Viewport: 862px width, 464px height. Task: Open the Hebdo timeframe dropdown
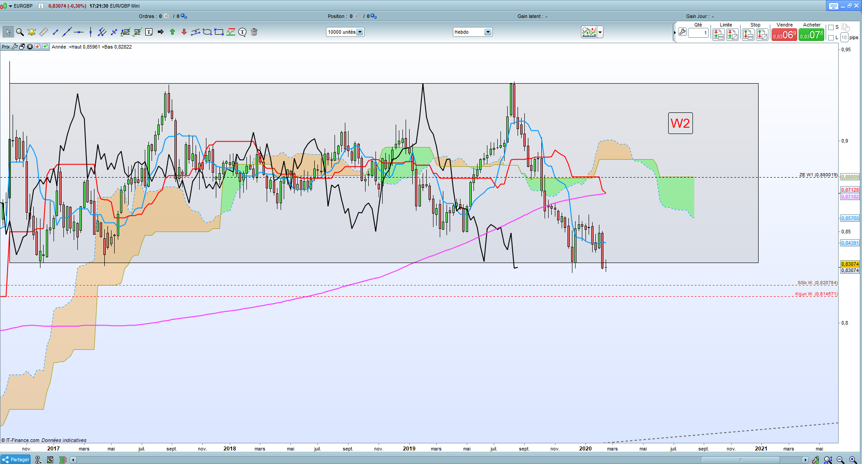pos(473,32)
